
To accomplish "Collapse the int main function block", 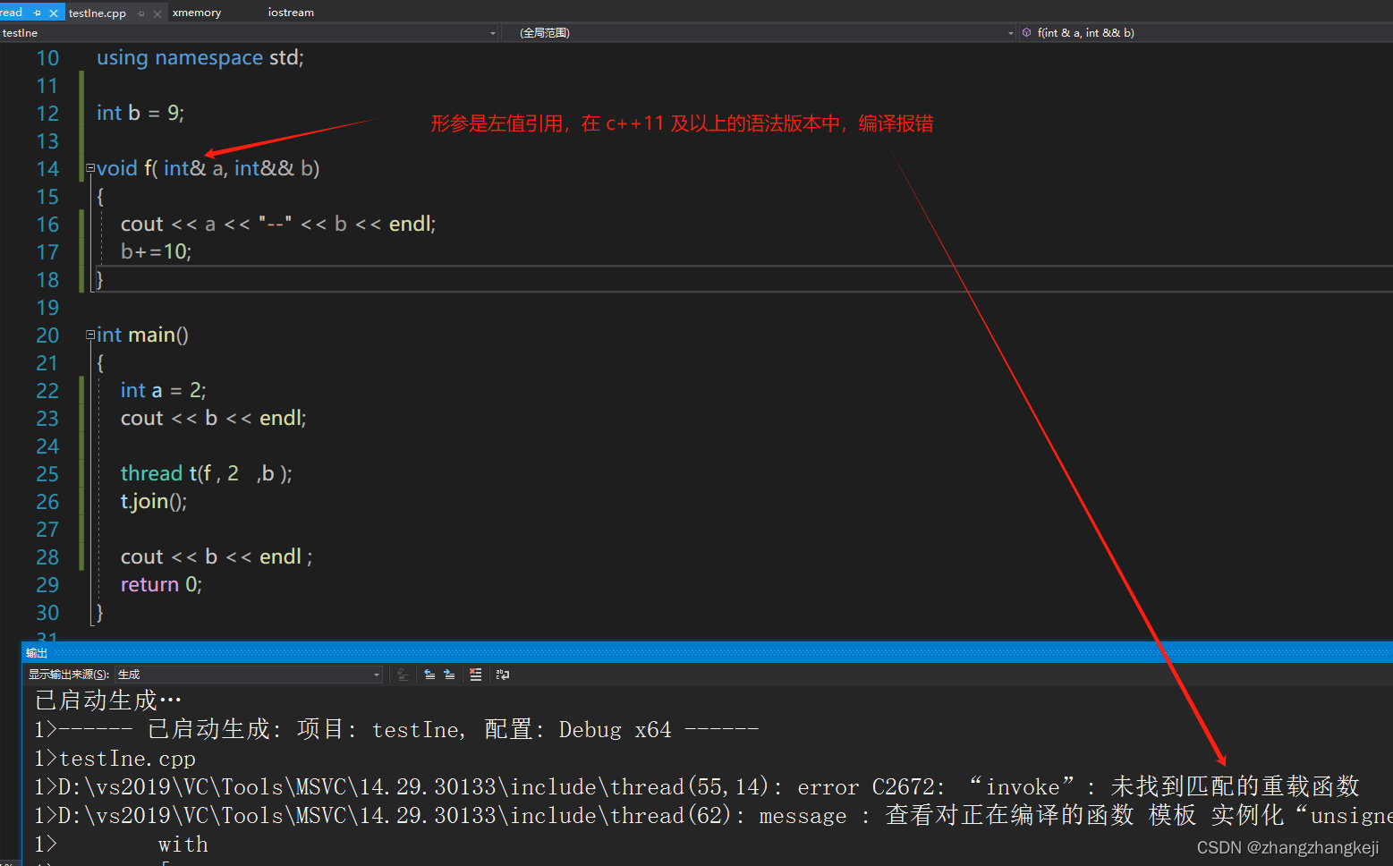I will [90, 335].
